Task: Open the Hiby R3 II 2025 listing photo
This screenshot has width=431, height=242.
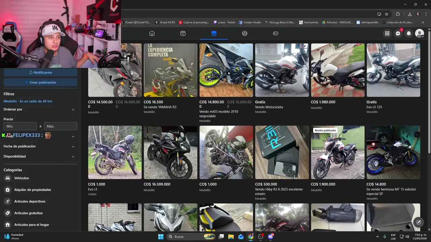Action: 282,152
